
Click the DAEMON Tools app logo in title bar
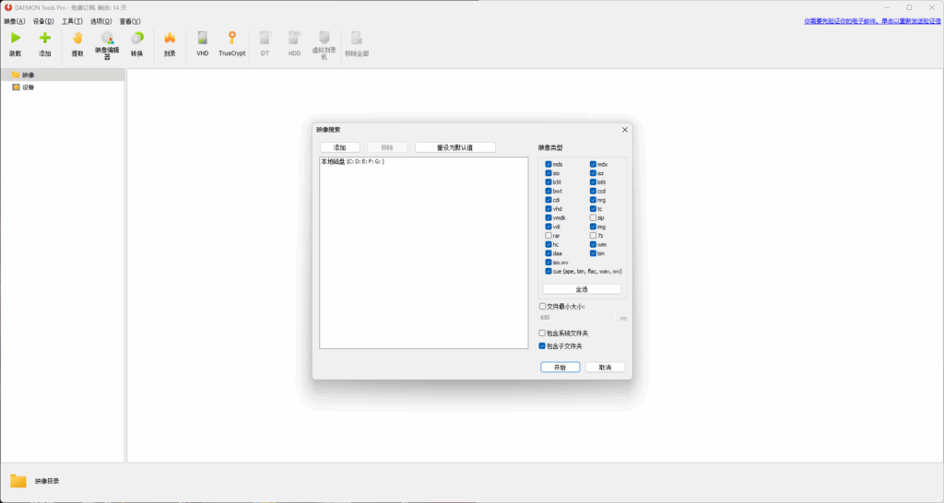(8, 7)
